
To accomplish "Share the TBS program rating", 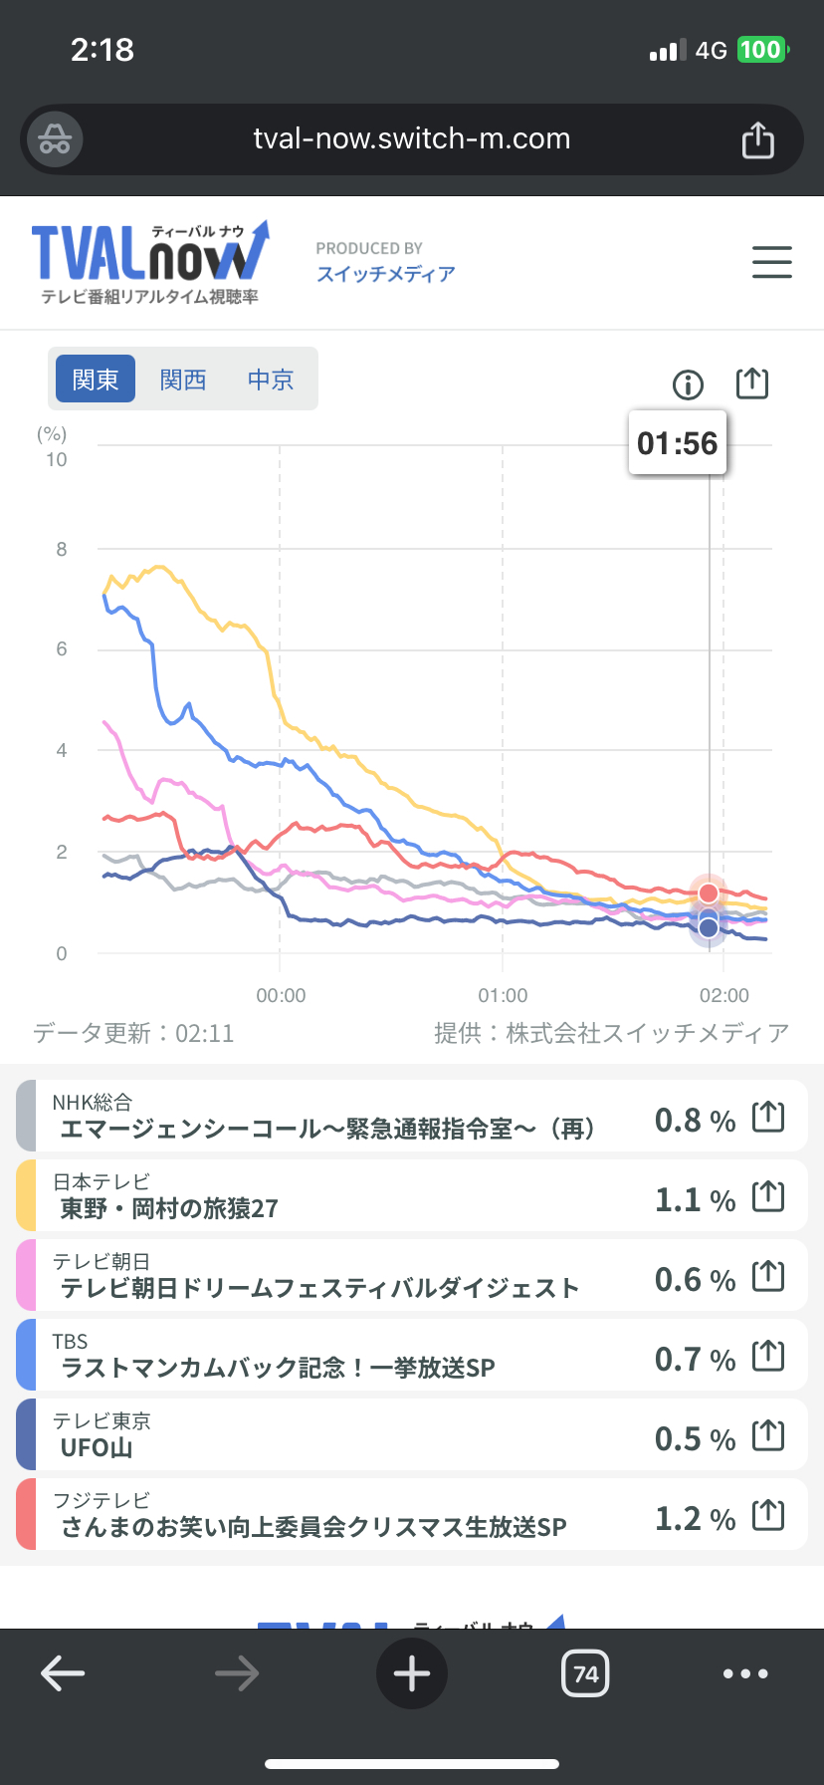I will click(768, 1357).
